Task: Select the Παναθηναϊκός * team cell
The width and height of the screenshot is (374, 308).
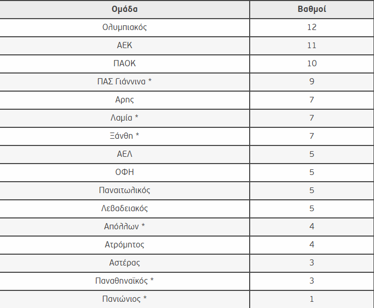Action: pos(124,281)
